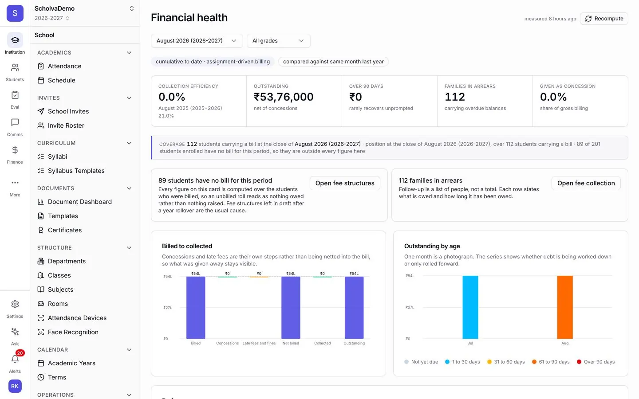Viewport: 639px width, 399px height.
Task: Open Schedule in the sidebar
Action: [85, 80]
